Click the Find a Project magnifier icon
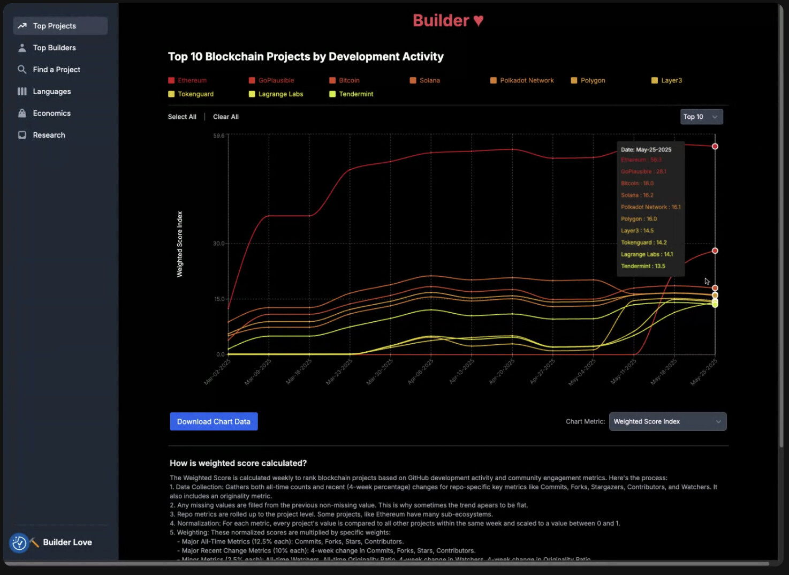Viewport: 789px width, 575px height. 22,70
